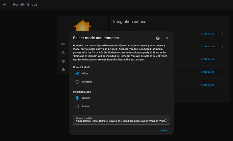Image resolution: width=233 pixels, height=141 pixels.
Task: Select the bridge HomeKit mode
Action: pos(77,73)
